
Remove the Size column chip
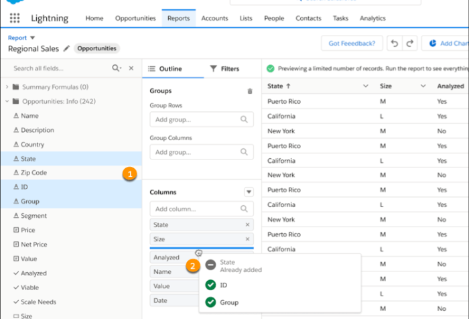tap(247, 239)
